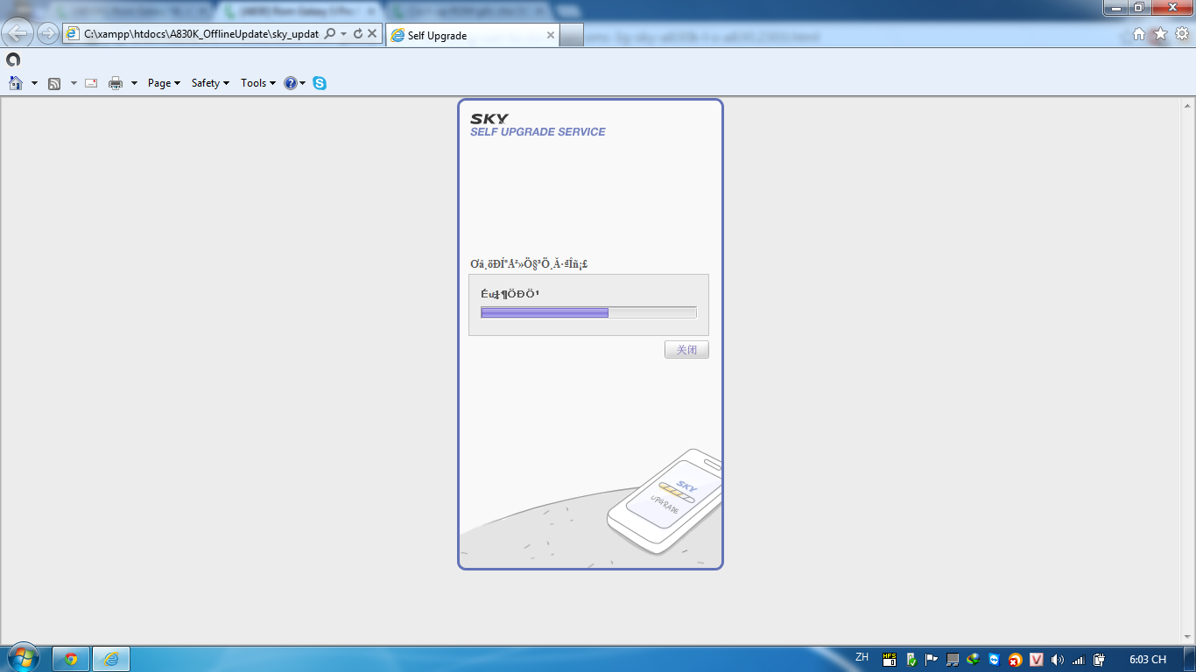Open the address bar autocomplete dropdown arrow

pos(343,34)
